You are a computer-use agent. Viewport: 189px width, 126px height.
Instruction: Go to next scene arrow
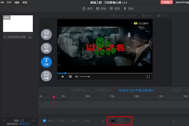(34, 120)
